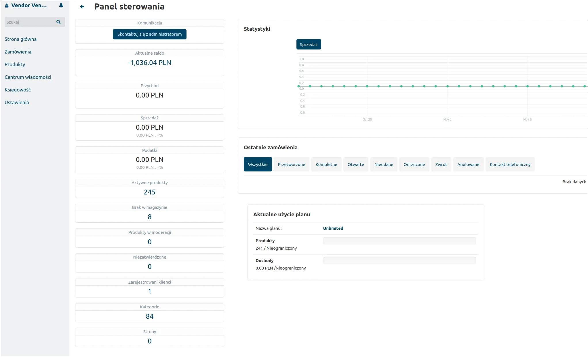Click the chart data point at Nov 8
The height and width of the screenshot is (357, 588).
coord(528,86)
